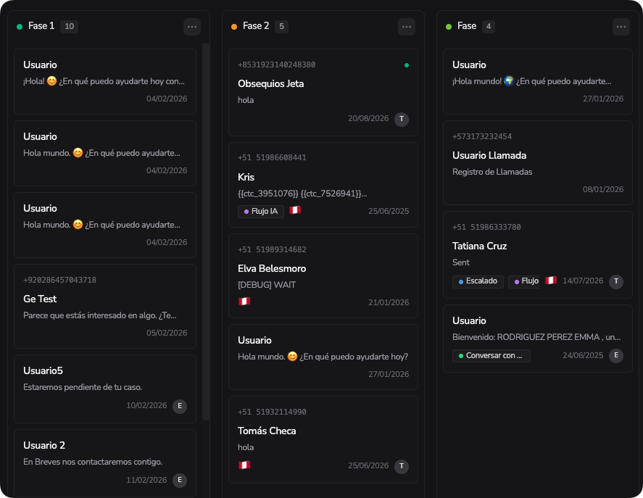The image size is (643, 498).
Task: Click the T avatar on Obsequios Jeta card
Action: (402, 119)
